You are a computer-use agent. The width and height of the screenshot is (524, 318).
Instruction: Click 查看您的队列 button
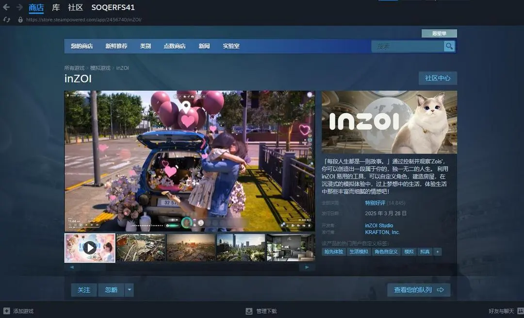point(419,290)
